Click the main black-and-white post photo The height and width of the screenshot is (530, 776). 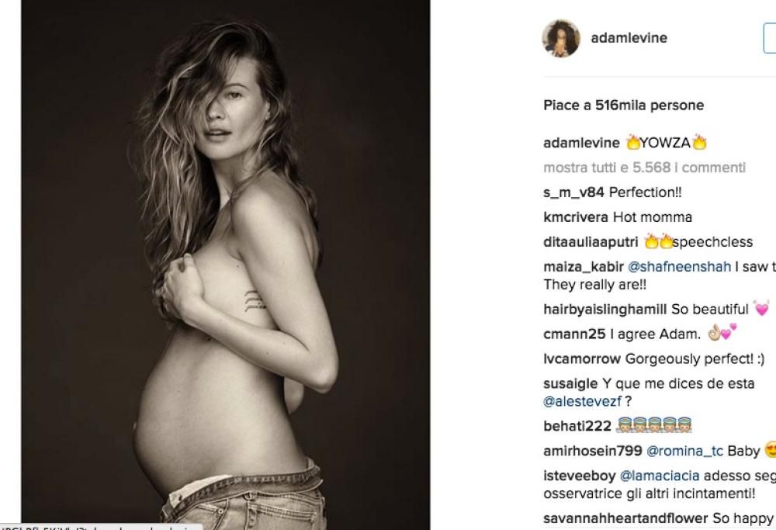click(226, 265)
